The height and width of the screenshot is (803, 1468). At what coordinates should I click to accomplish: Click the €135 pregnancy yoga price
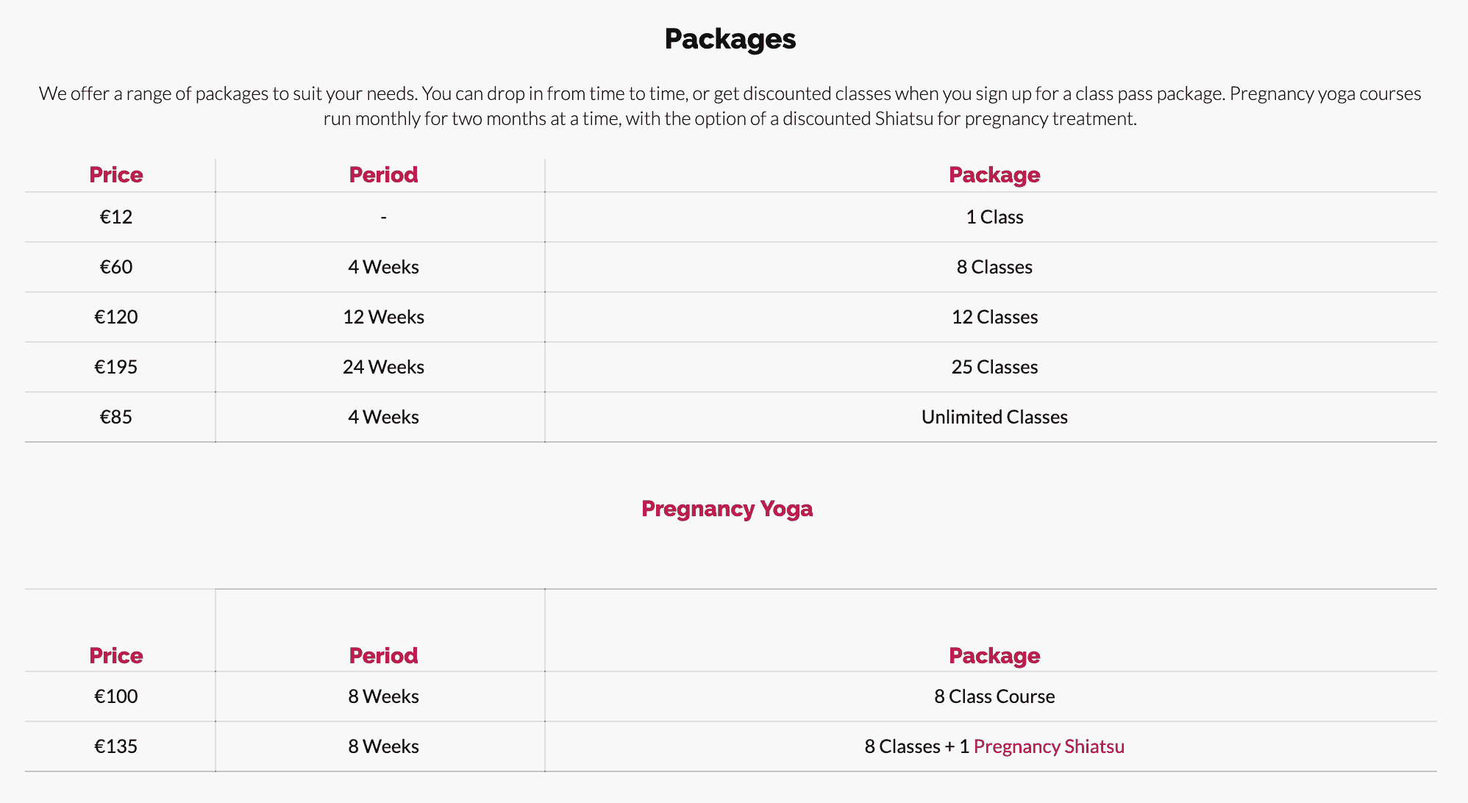tap(116, 746)
